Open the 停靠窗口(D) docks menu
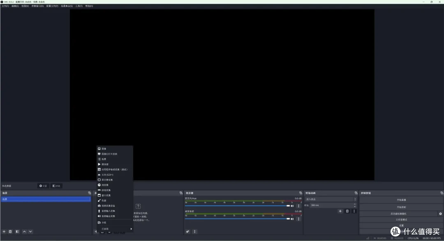The image size is (444, 241). 37,6
